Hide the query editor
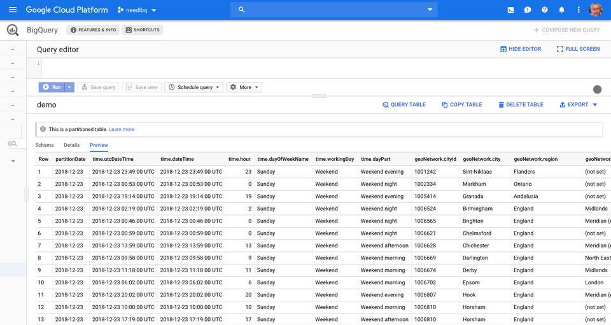This screenshot has height=325, width=611. (521, 49)
